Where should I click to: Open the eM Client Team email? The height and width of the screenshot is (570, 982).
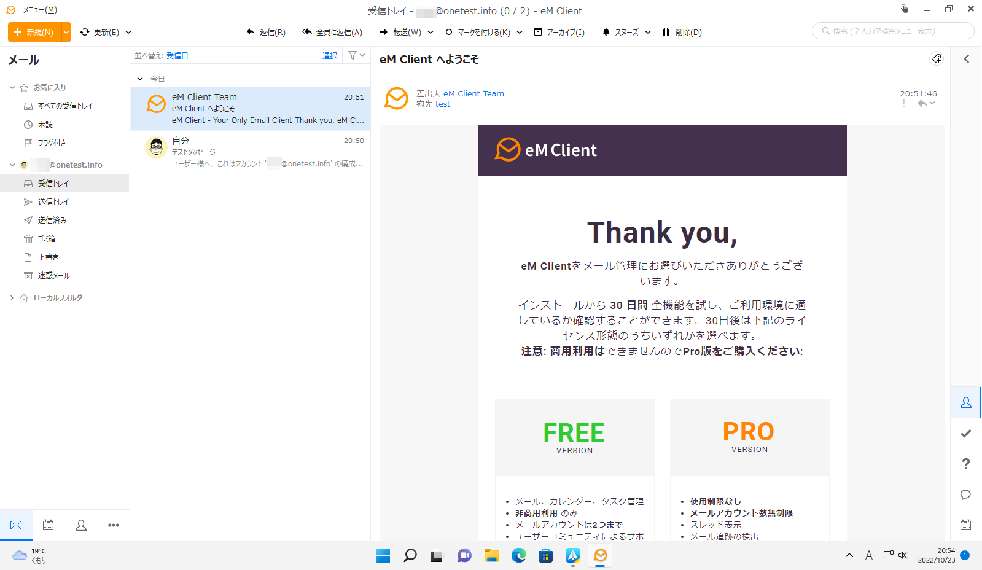(250, 108)
